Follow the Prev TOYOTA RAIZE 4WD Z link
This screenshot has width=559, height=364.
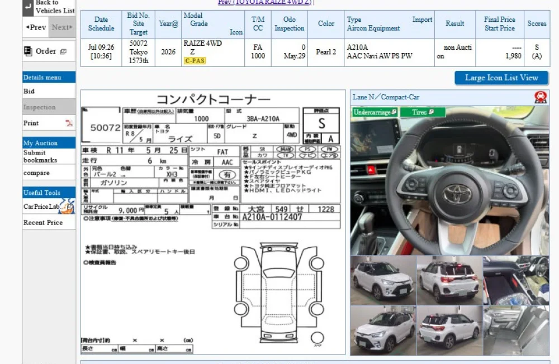pos(265,2)
